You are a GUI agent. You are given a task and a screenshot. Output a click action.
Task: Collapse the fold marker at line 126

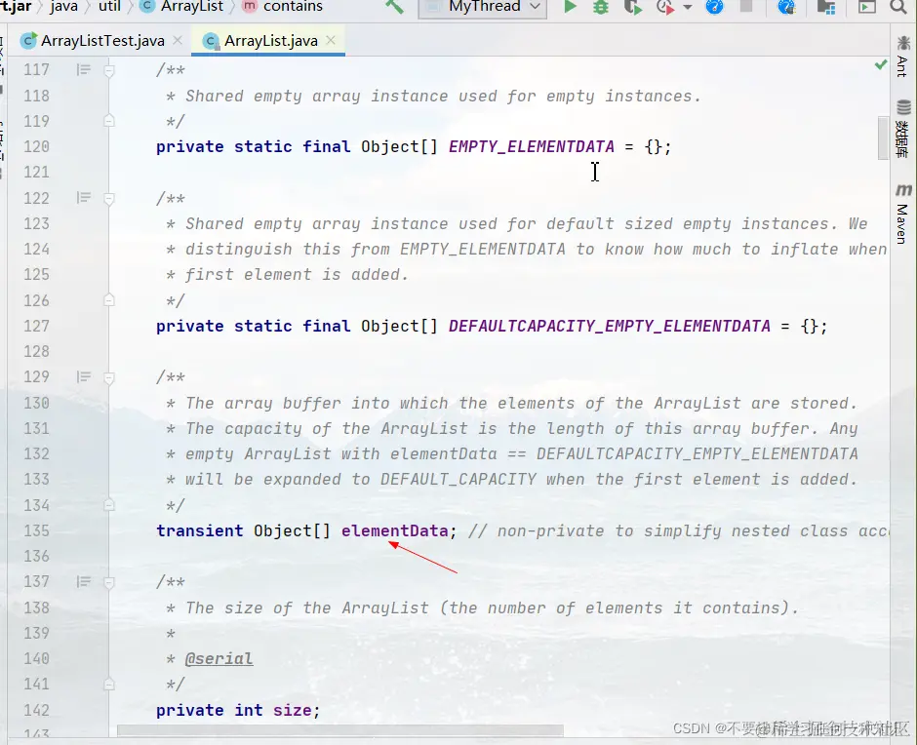pyautogui.click(x=109, y=300)
